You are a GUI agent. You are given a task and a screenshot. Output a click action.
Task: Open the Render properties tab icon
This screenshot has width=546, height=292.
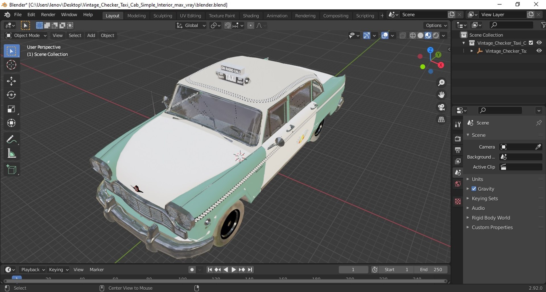pyautogui.click(x=458, y=139)
